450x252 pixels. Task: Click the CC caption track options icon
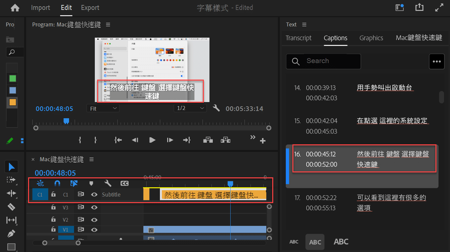(124, 183)
